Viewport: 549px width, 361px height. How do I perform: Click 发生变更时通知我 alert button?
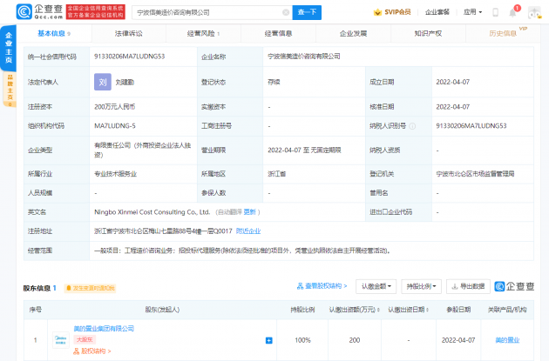91,288
